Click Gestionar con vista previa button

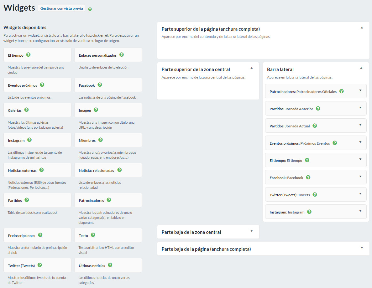click(61, 8)
